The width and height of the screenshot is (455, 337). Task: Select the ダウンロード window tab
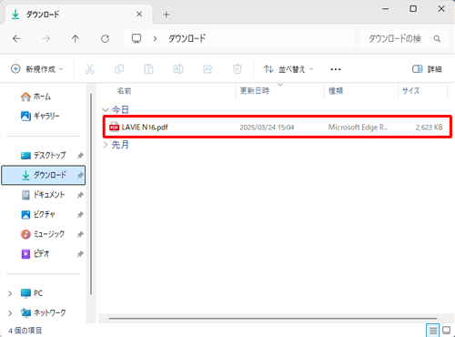pyautogui.click(x=78, y=15)
